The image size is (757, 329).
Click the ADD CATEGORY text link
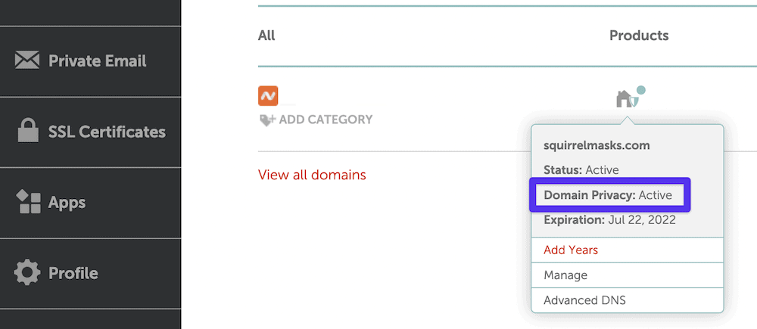326,119
